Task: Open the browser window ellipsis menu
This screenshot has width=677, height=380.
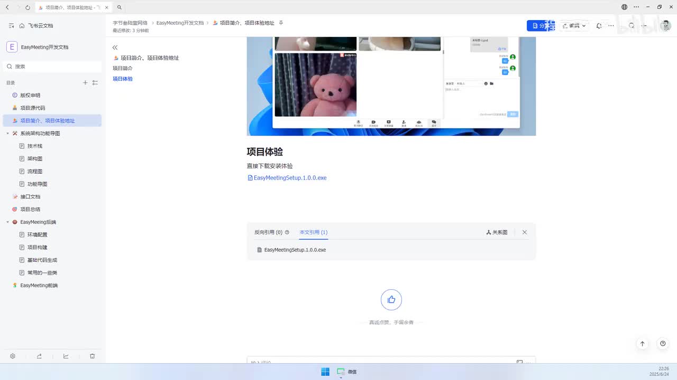Action: pos(636,7)
